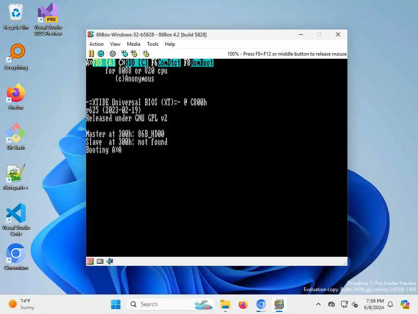Click the hard disk status bar icon
This screenshot has height=314, width=418.
(x=100, y=261)
